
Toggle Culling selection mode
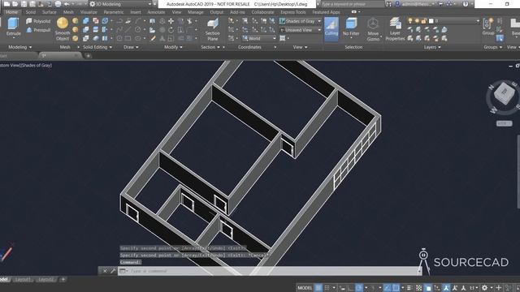click(x=331, y=29)
